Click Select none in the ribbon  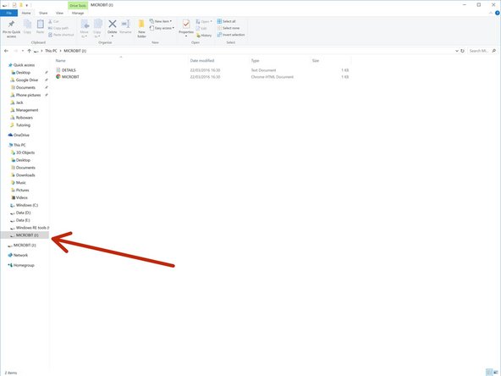click(x=228, y=28)
